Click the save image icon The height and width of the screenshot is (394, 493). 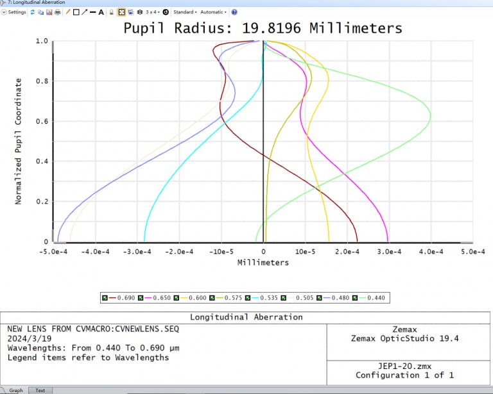tap(49, 12)
